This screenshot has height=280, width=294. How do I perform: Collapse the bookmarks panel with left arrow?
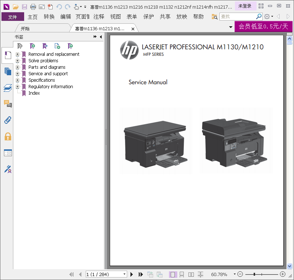(101, 37)
